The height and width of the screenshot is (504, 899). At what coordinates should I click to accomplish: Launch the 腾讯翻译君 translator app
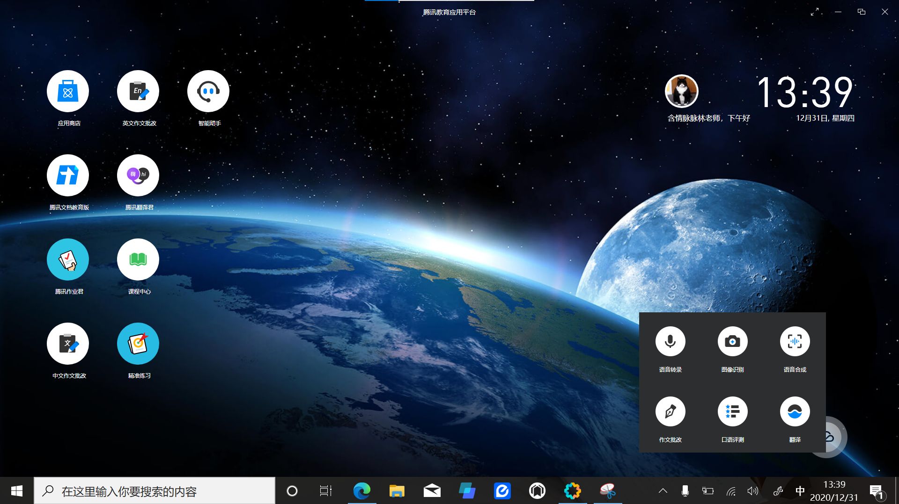138,175
